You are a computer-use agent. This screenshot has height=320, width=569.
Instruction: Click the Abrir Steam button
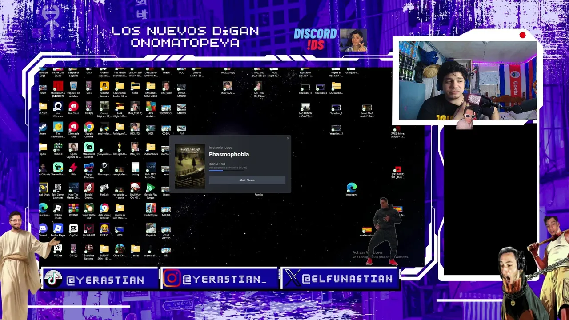247,180
